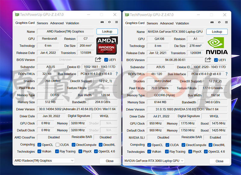This screenshot has width=241, height=175.
Task: Click the 31.0.15.1693 driver version field
Action: click(x=187, y=109)
